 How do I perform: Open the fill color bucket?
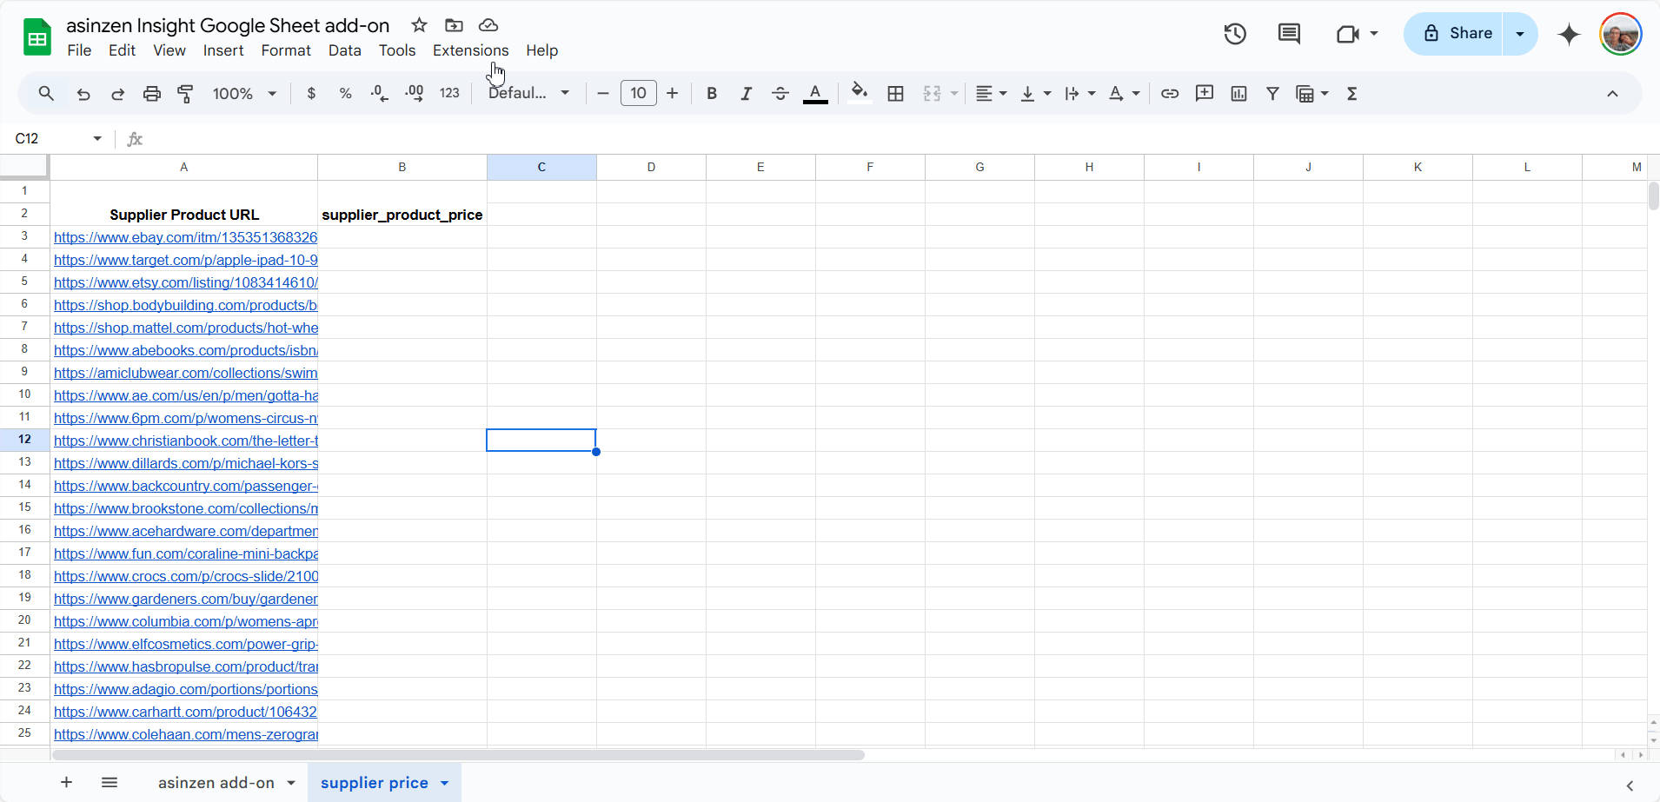click(860, 92)
